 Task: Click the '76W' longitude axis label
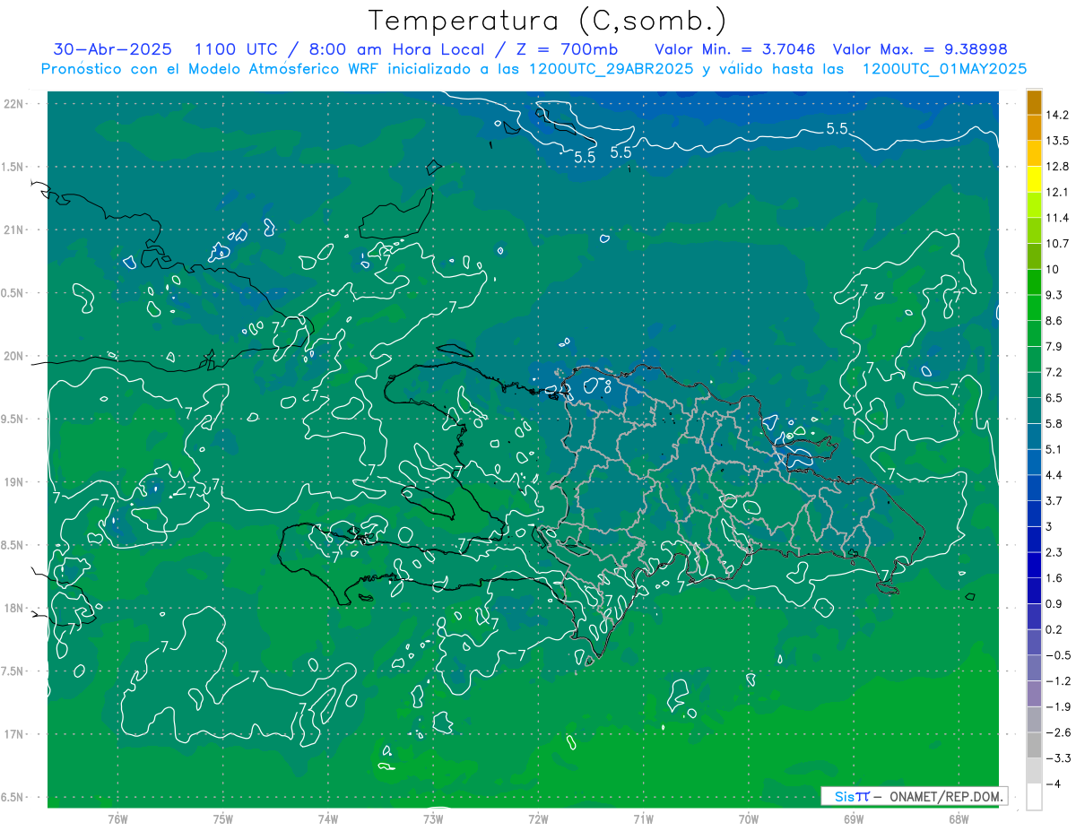point(117,819)
